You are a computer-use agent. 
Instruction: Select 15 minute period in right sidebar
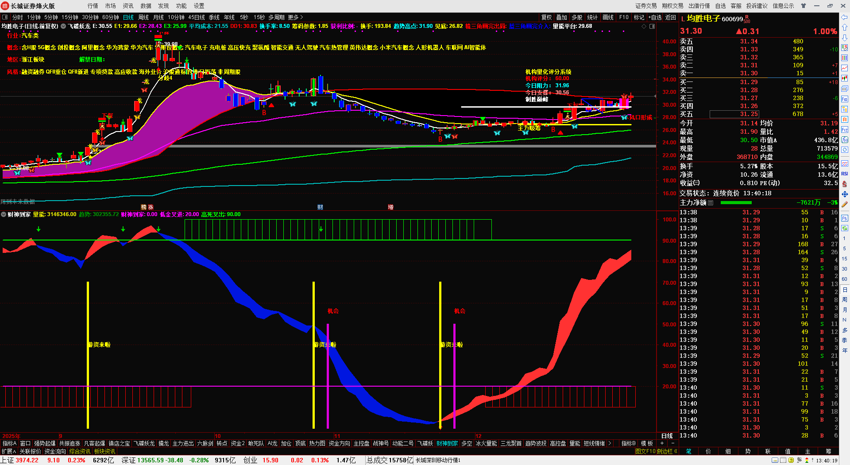point(845,259)
